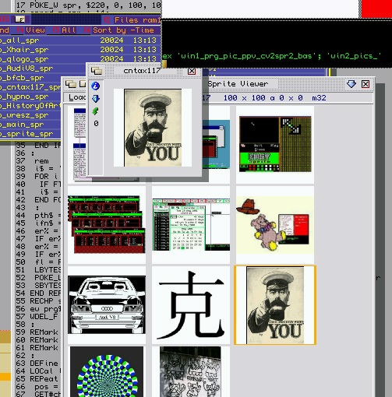Click code line 54 END REP

tap(38, 293)
